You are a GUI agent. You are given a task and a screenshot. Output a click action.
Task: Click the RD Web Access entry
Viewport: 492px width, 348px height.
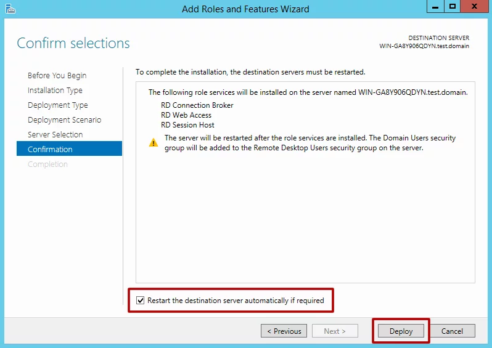click(186, 115)
